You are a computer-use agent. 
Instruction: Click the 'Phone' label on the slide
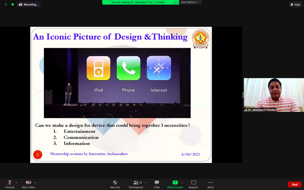[x=128, y=90]
